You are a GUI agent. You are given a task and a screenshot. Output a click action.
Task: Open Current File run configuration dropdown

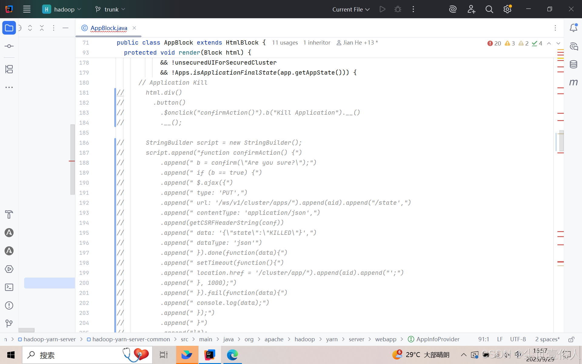pos(351,9)
